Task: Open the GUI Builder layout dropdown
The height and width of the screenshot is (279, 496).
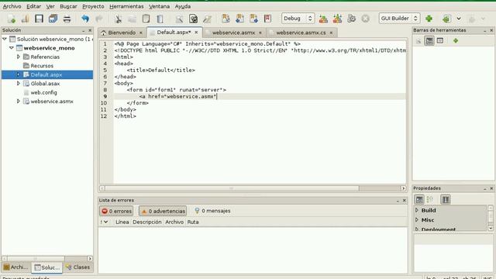Action: [x=399, y=19]
